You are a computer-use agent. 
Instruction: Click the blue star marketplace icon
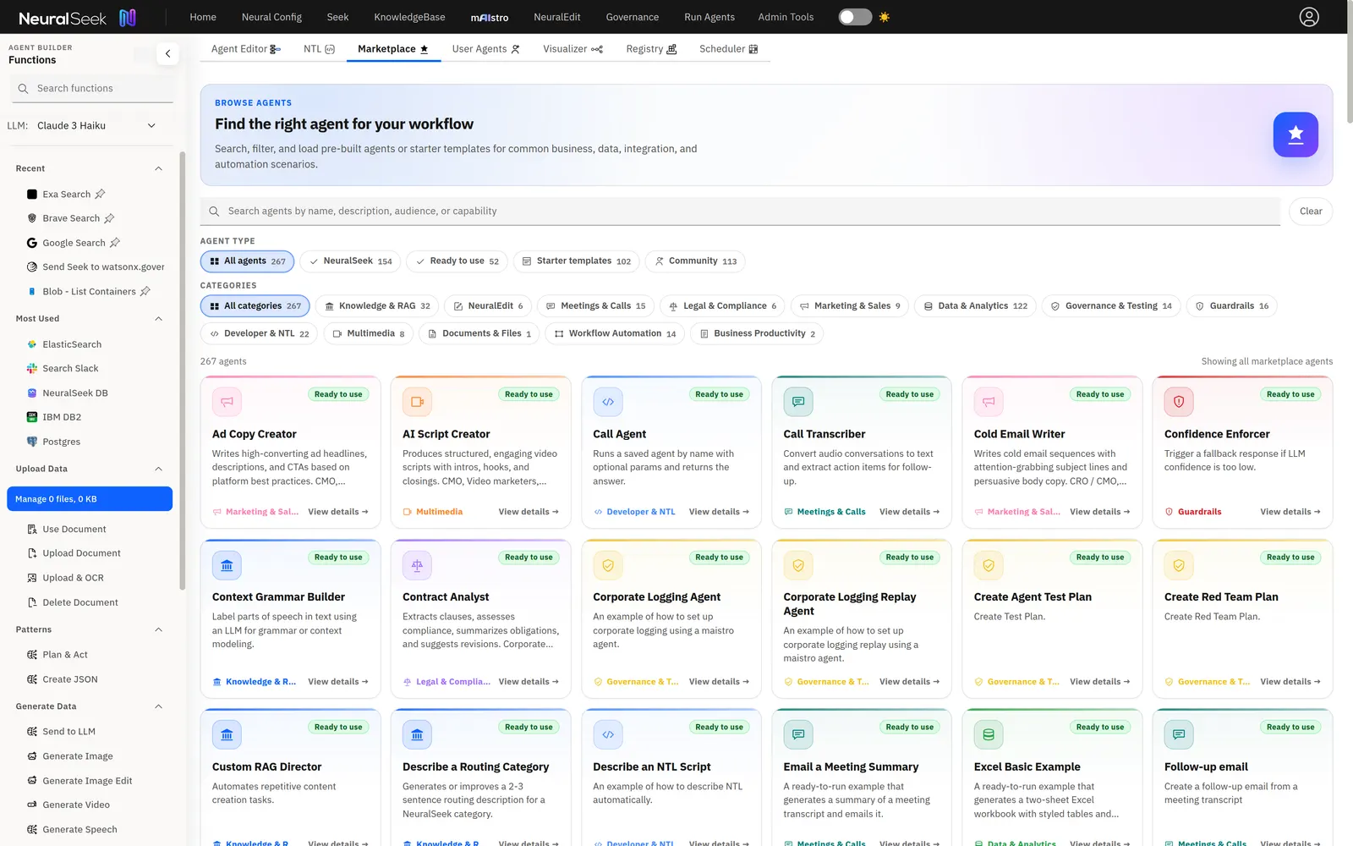click(1295, 135)
